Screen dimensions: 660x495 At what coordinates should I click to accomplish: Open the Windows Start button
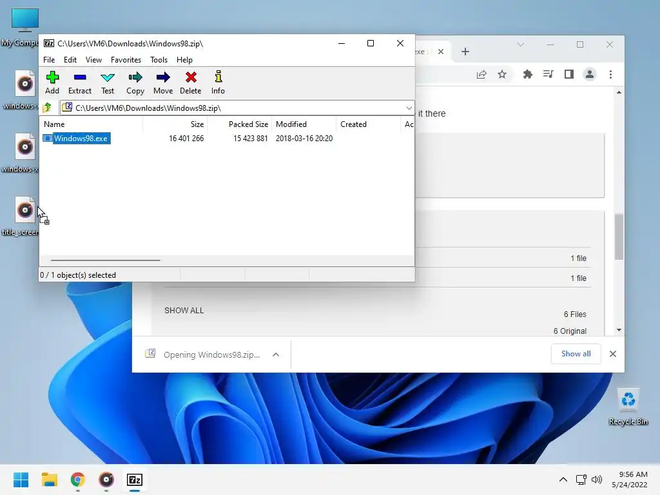pos(21,480)
